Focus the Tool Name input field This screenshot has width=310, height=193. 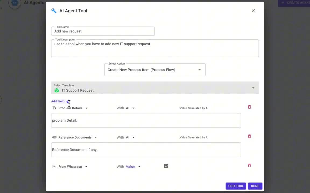coord(103,31)
